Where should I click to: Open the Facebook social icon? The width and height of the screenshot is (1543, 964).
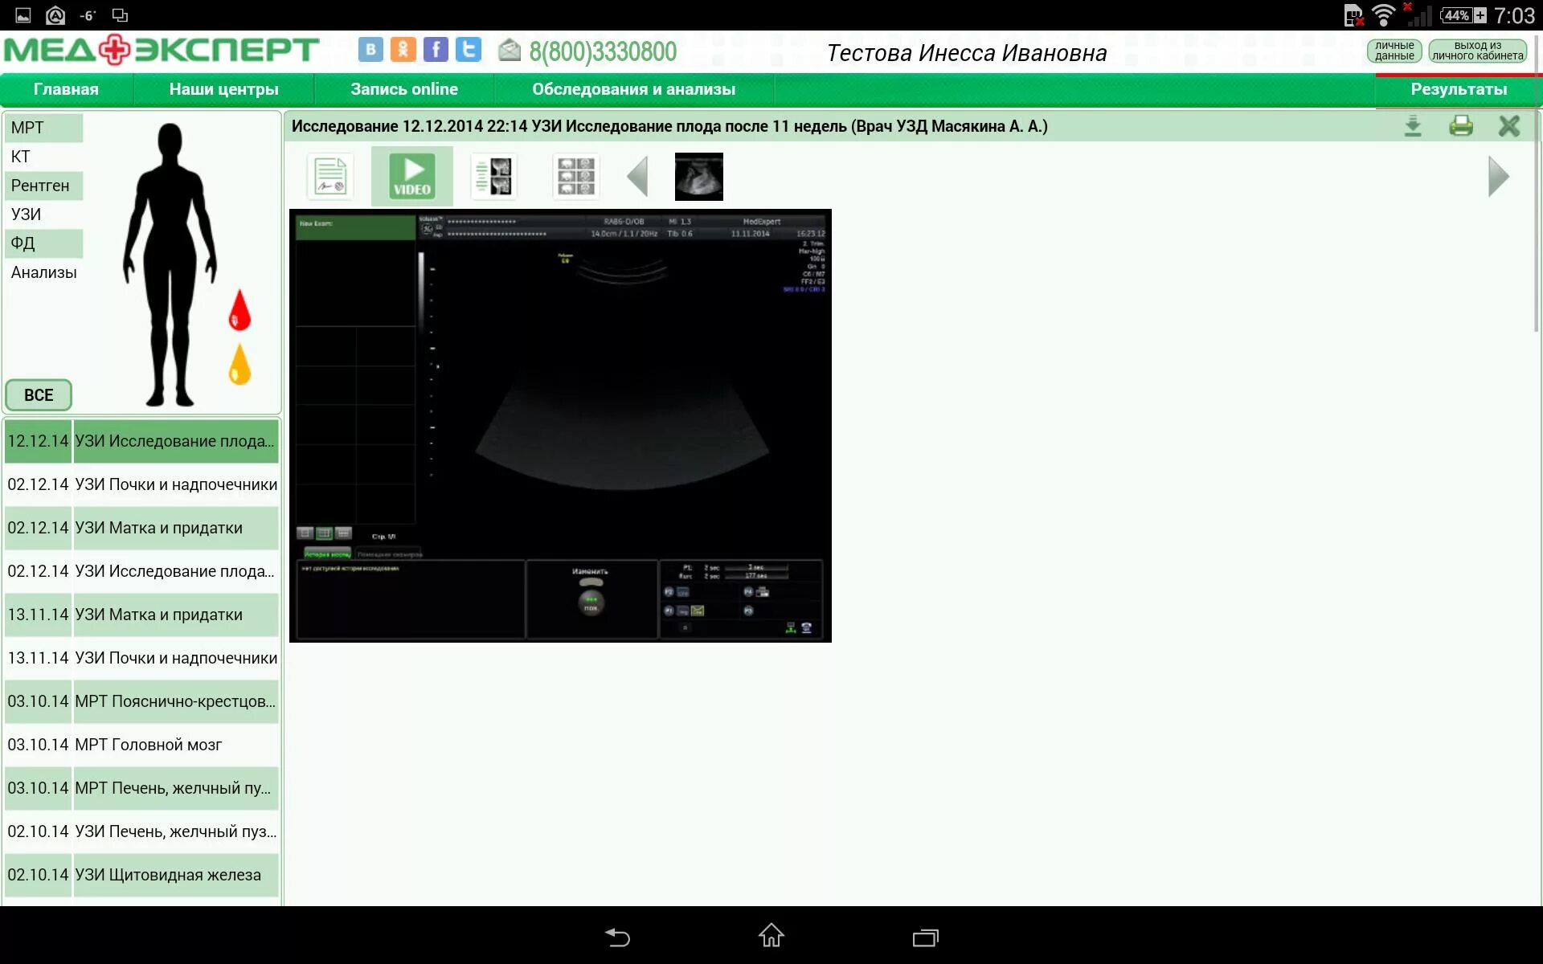pos(436,50)
